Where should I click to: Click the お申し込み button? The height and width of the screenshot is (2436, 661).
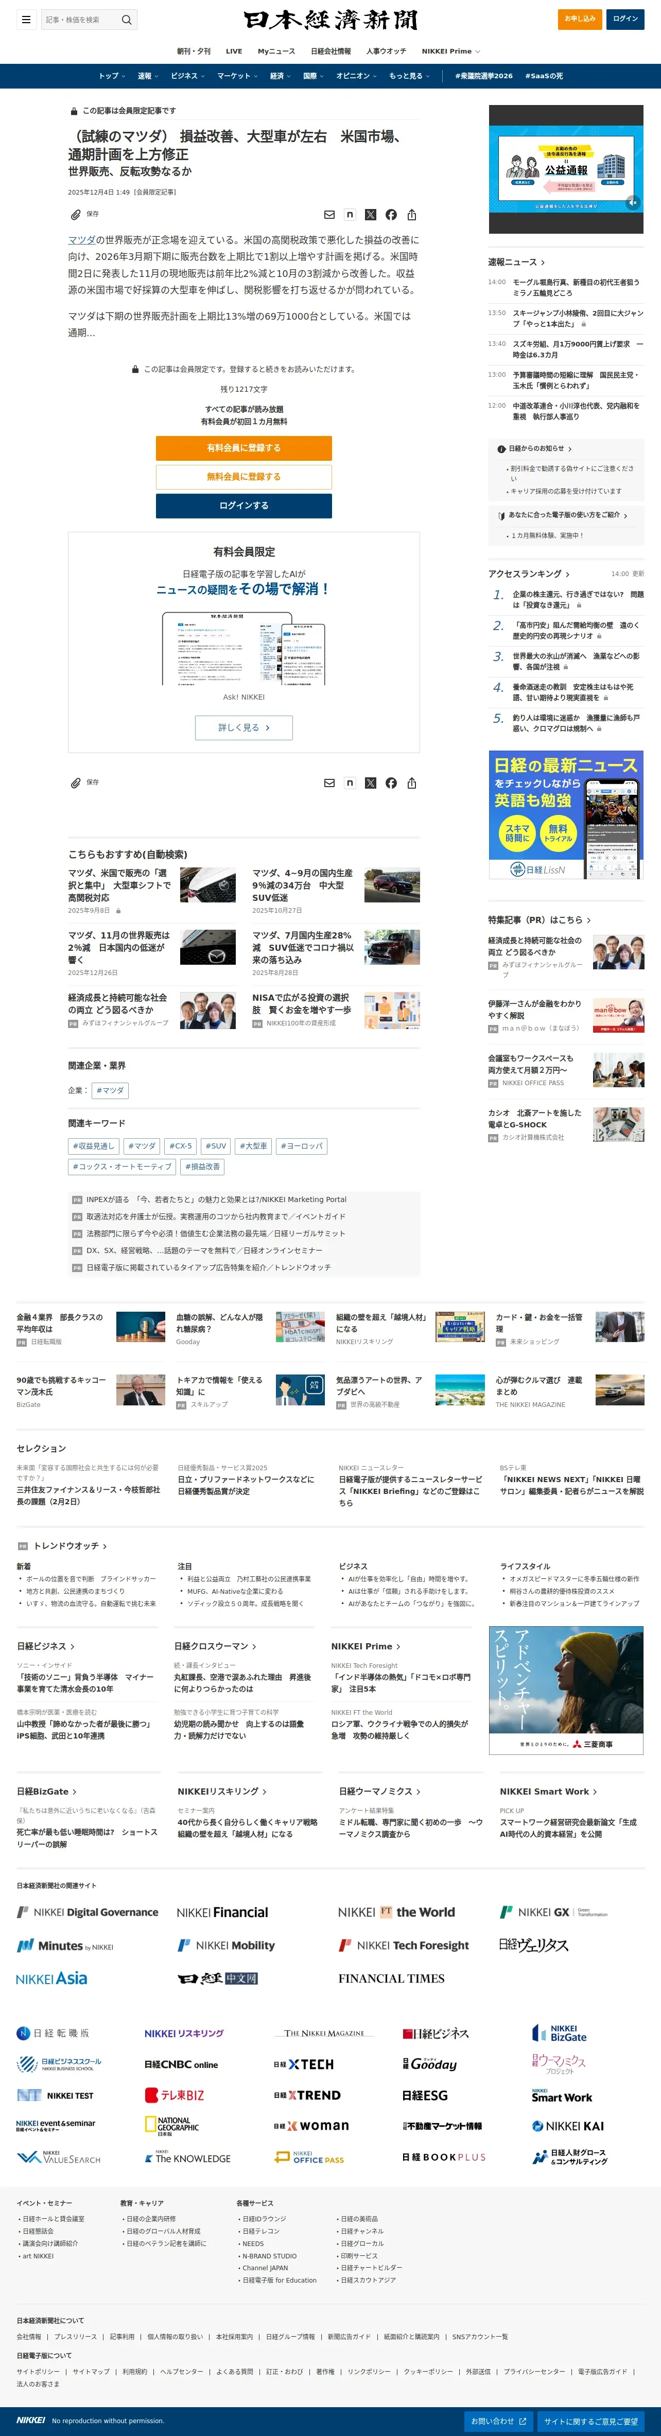point(580,19)
